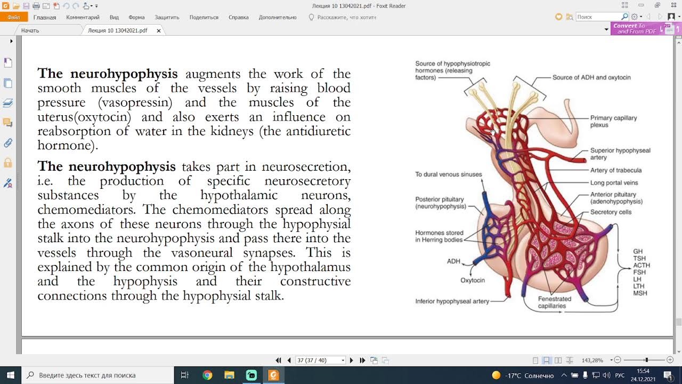Image resolution: width=682 pixels, height=384 pixels.
Task: Click the Windows taskbar search box
Action: pyautogui.click(x=98, y=375)
